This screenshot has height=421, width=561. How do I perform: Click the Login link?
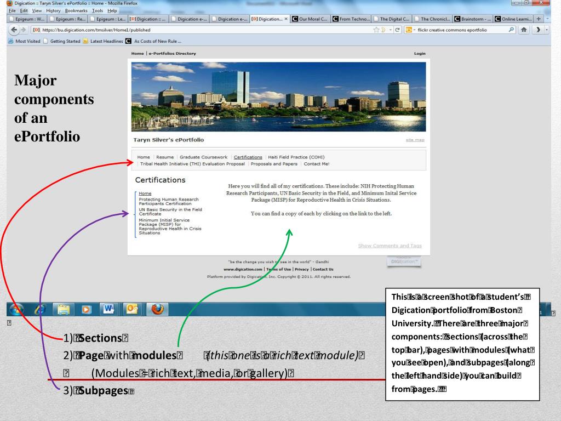420,53
